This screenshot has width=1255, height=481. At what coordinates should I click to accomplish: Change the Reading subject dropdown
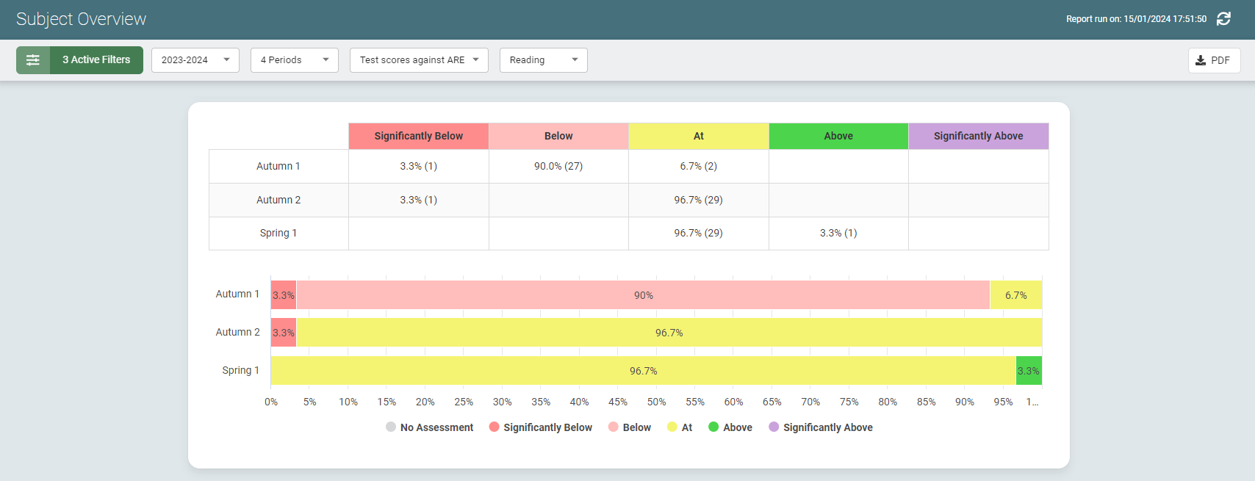(x=543, y=60)
